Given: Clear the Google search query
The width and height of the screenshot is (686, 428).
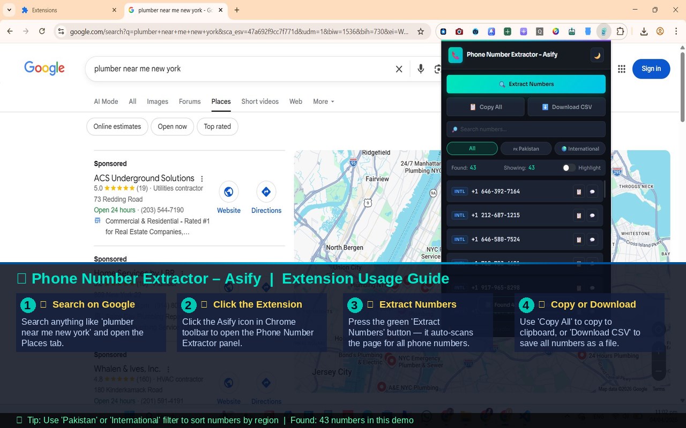Looking at the screenshot, I should pyautogui.click(x=399, y=68).
